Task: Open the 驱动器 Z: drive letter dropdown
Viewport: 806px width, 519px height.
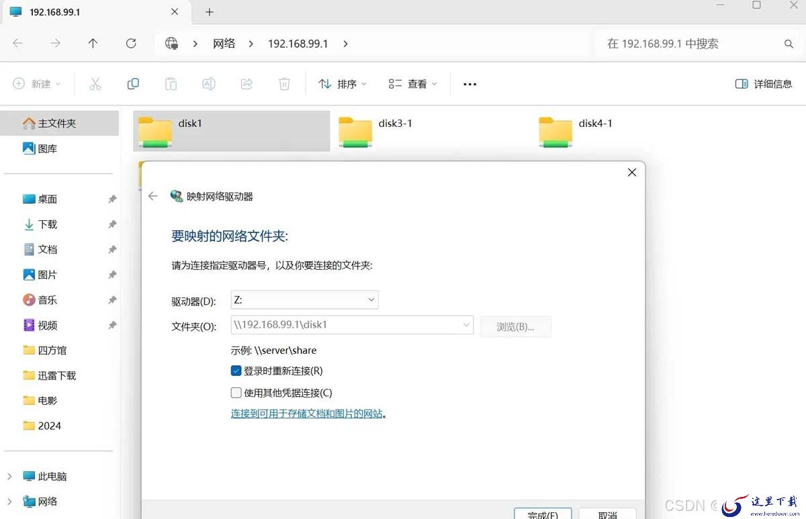Action: pyautogui.click(x=305, y=299)
